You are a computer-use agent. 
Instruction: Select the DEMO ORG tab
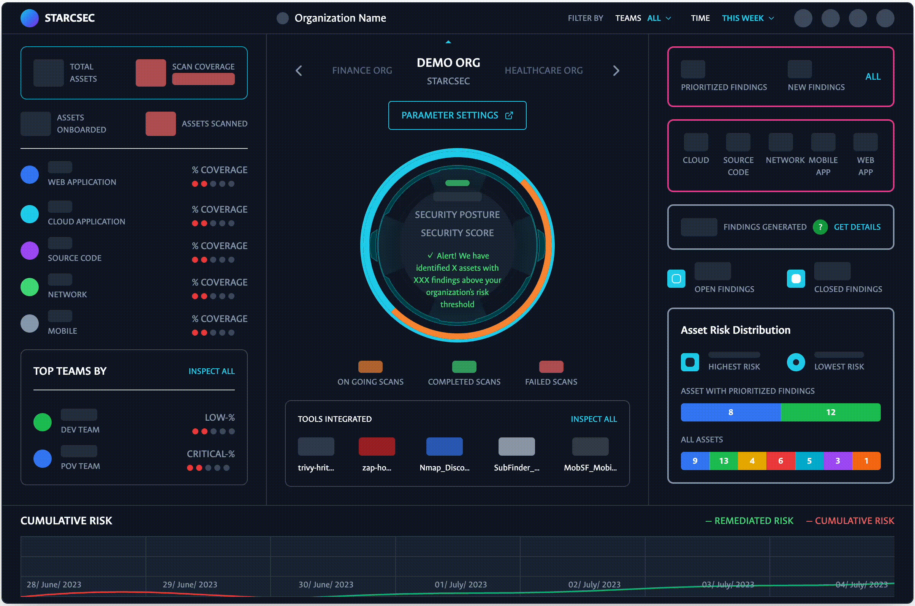tap(448, 63)
